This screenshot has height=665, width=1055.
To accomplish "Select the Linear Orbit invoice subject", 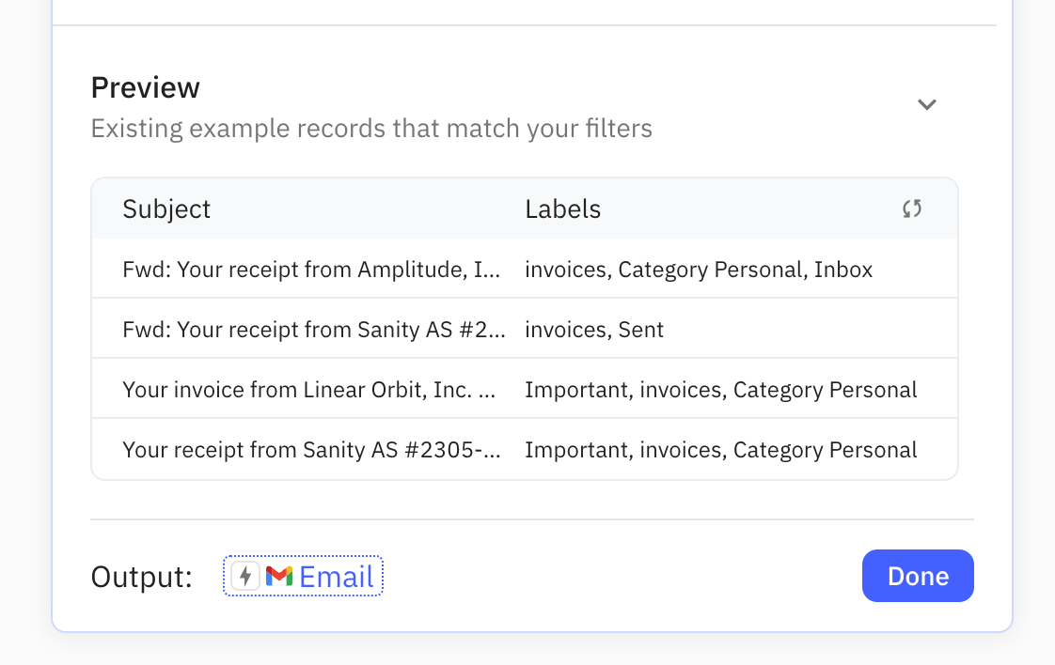I will pyautogui.click(x=308, y=390).
